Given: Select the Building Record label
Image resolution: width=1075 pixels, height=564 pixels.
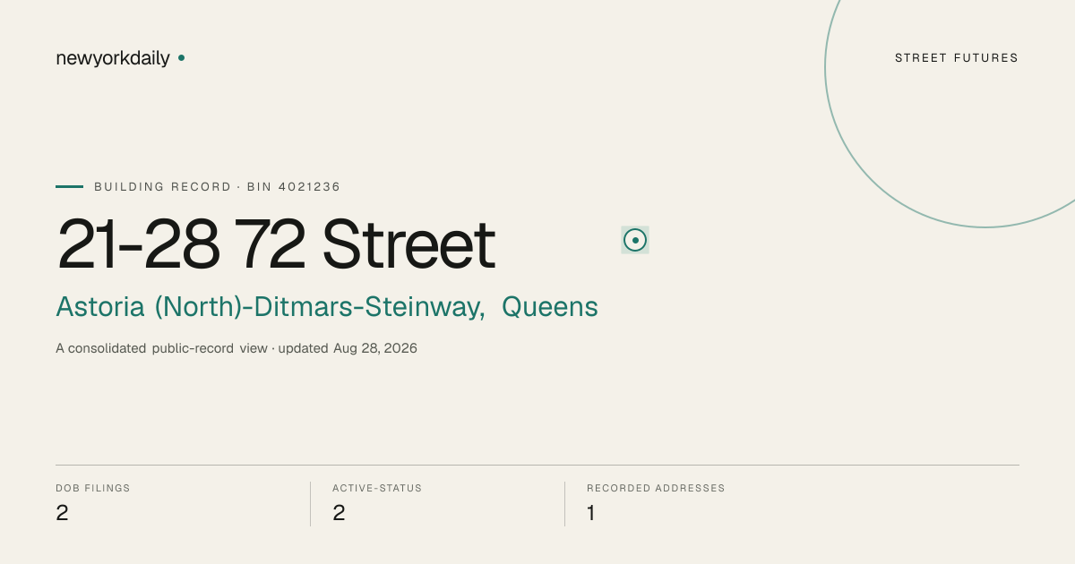Looking at the screenshot, I should click(162, 187).
